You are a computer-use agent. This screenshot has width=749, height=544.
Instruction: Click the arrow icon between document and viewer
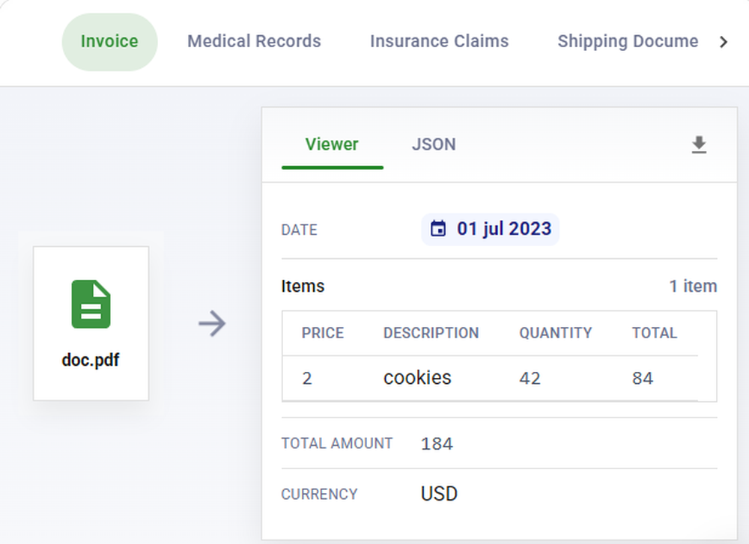click(x=211, y=323)
